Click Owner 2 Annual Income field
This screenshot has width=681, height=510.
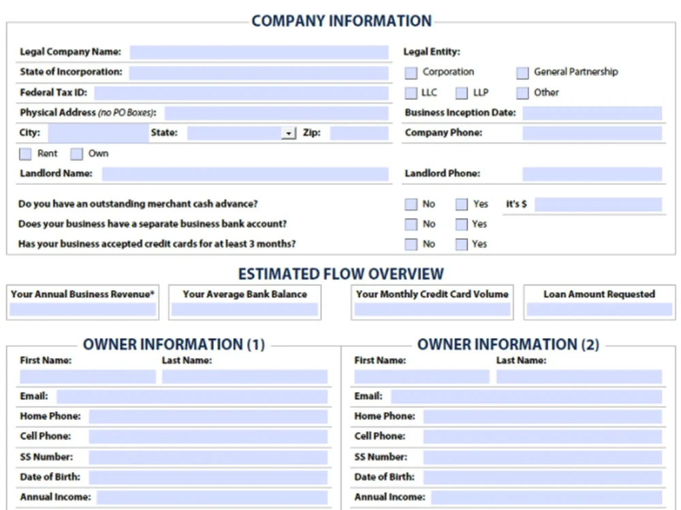click(x=547, y=498)
